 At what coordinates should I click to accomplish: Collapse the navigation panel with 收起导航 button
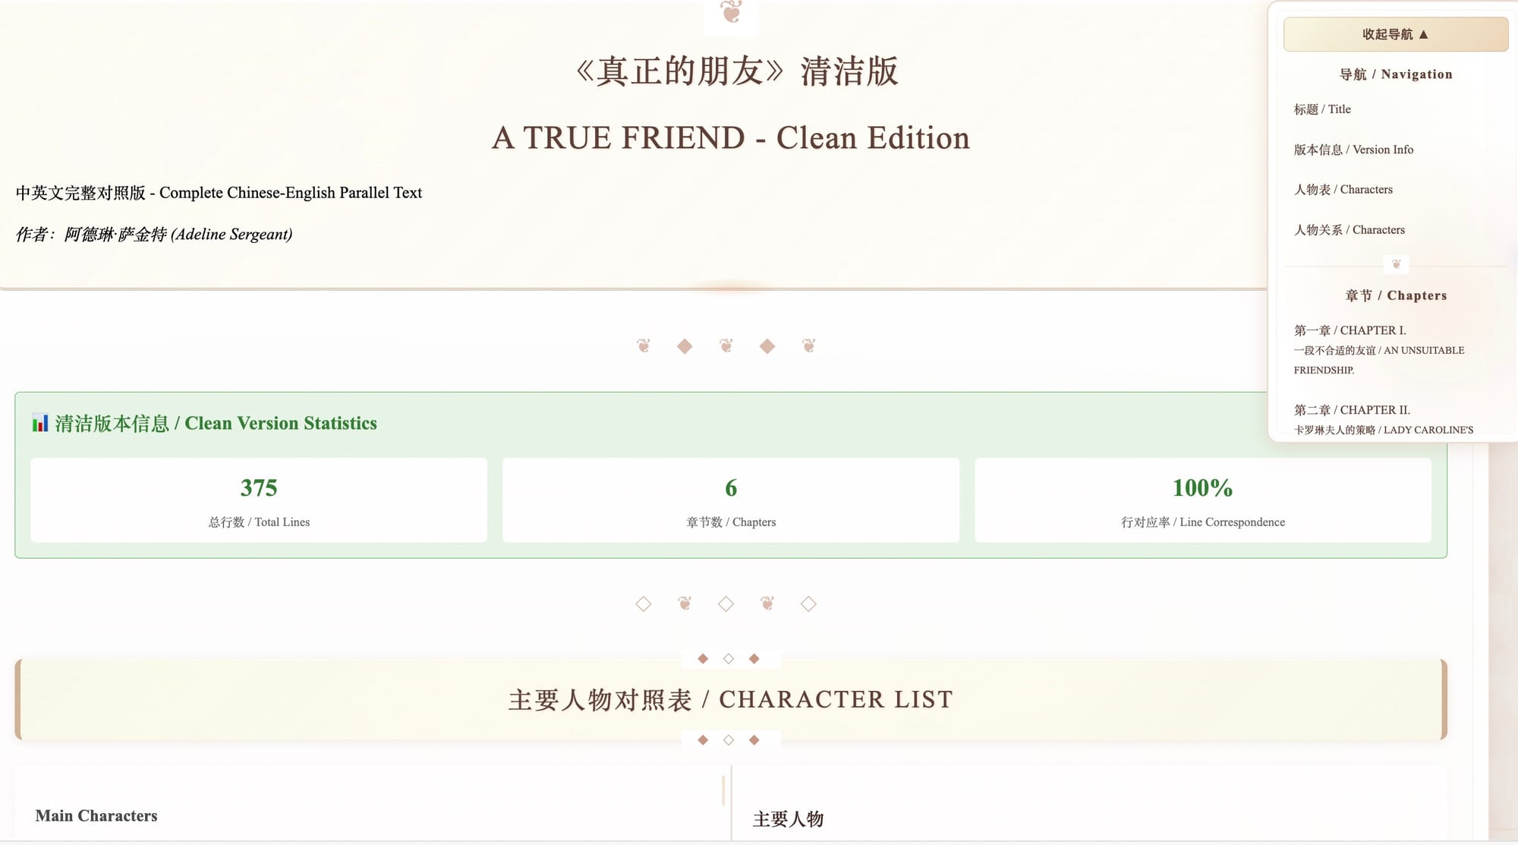coord(1395,34)
